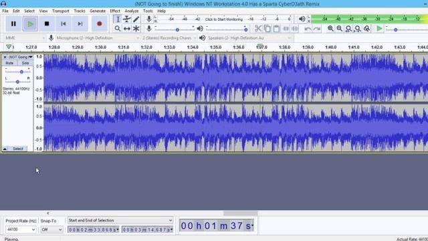The image size is (428, 241).
Task: Click the selection end time field
Action: pyautogui.click(x=147, y=230)
